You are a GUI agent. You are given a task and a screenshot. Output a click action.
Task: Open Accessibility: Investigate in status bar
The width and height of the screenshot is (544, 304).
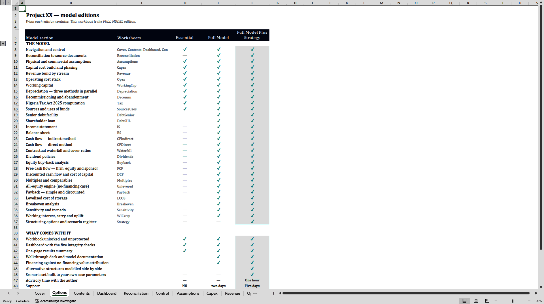56,301
